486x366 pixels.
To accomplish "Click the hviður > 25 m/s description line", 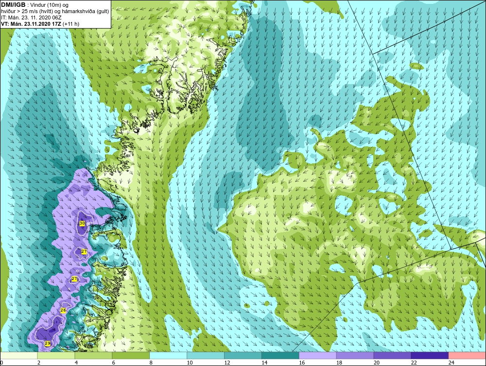I will click(x=54, y=11).
